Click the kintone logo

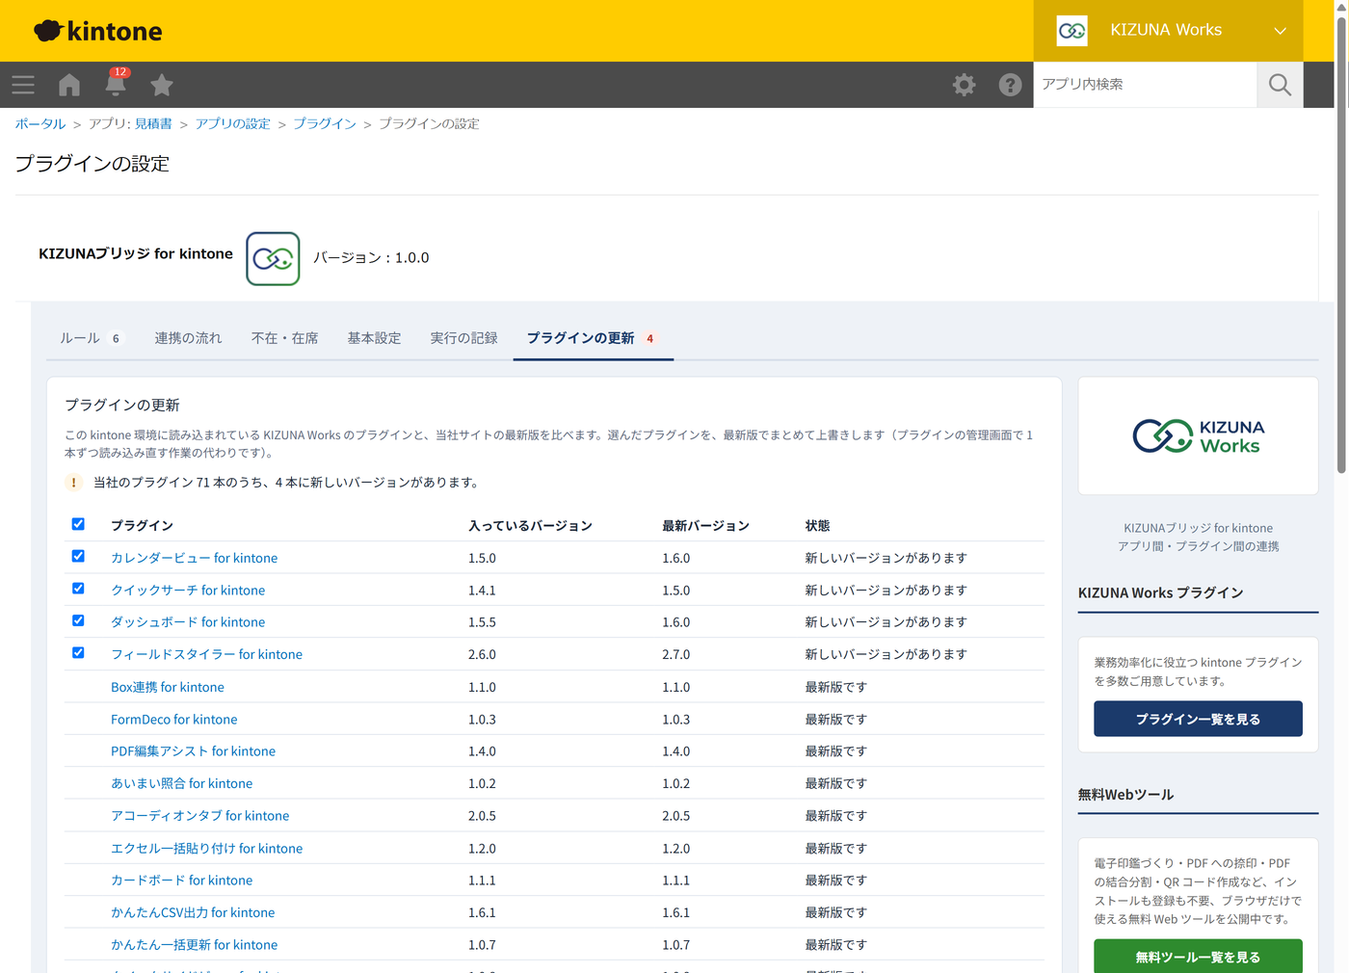pyautogui.click(x=98, y=31)
